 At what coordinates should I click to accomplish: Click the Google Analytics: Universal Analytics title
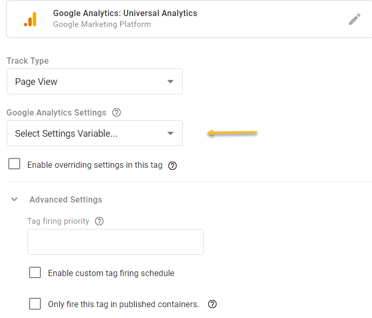[125, 13]
